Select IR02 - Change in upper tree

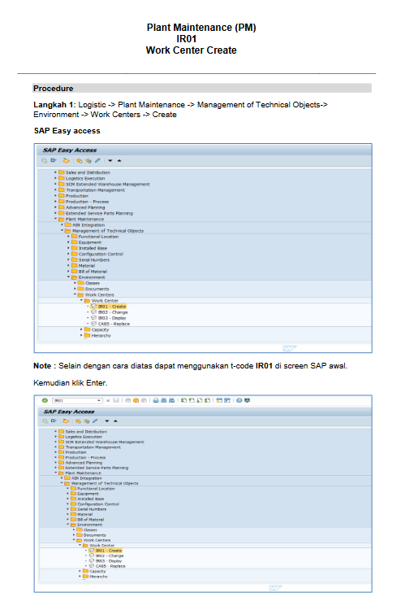(109, 312)
